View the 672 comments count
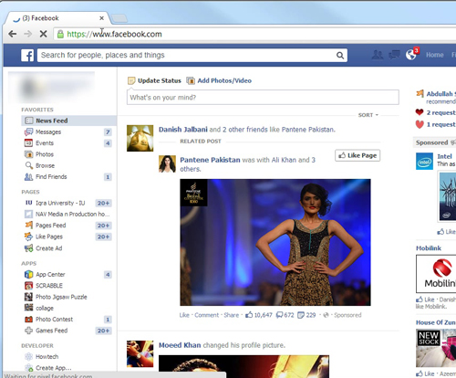The width and height of the screenshot is (456, 378). click(285, 315)
